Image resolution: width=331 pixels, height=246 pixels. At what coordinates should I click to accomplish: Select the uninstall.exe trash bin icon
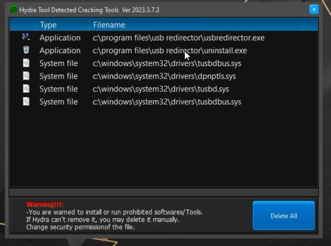pyautogui.click(x=26, y=50)
